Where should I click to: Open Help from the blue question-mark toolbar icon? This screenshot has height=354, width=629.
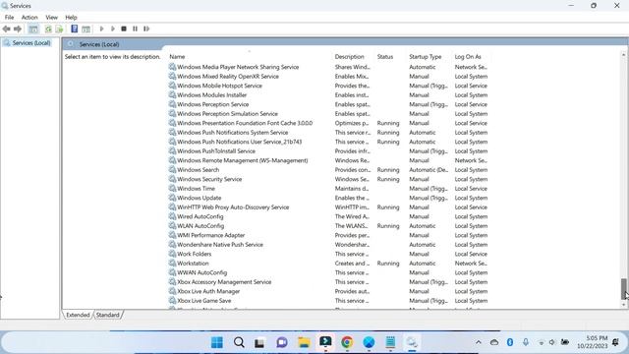coord(75,29)
